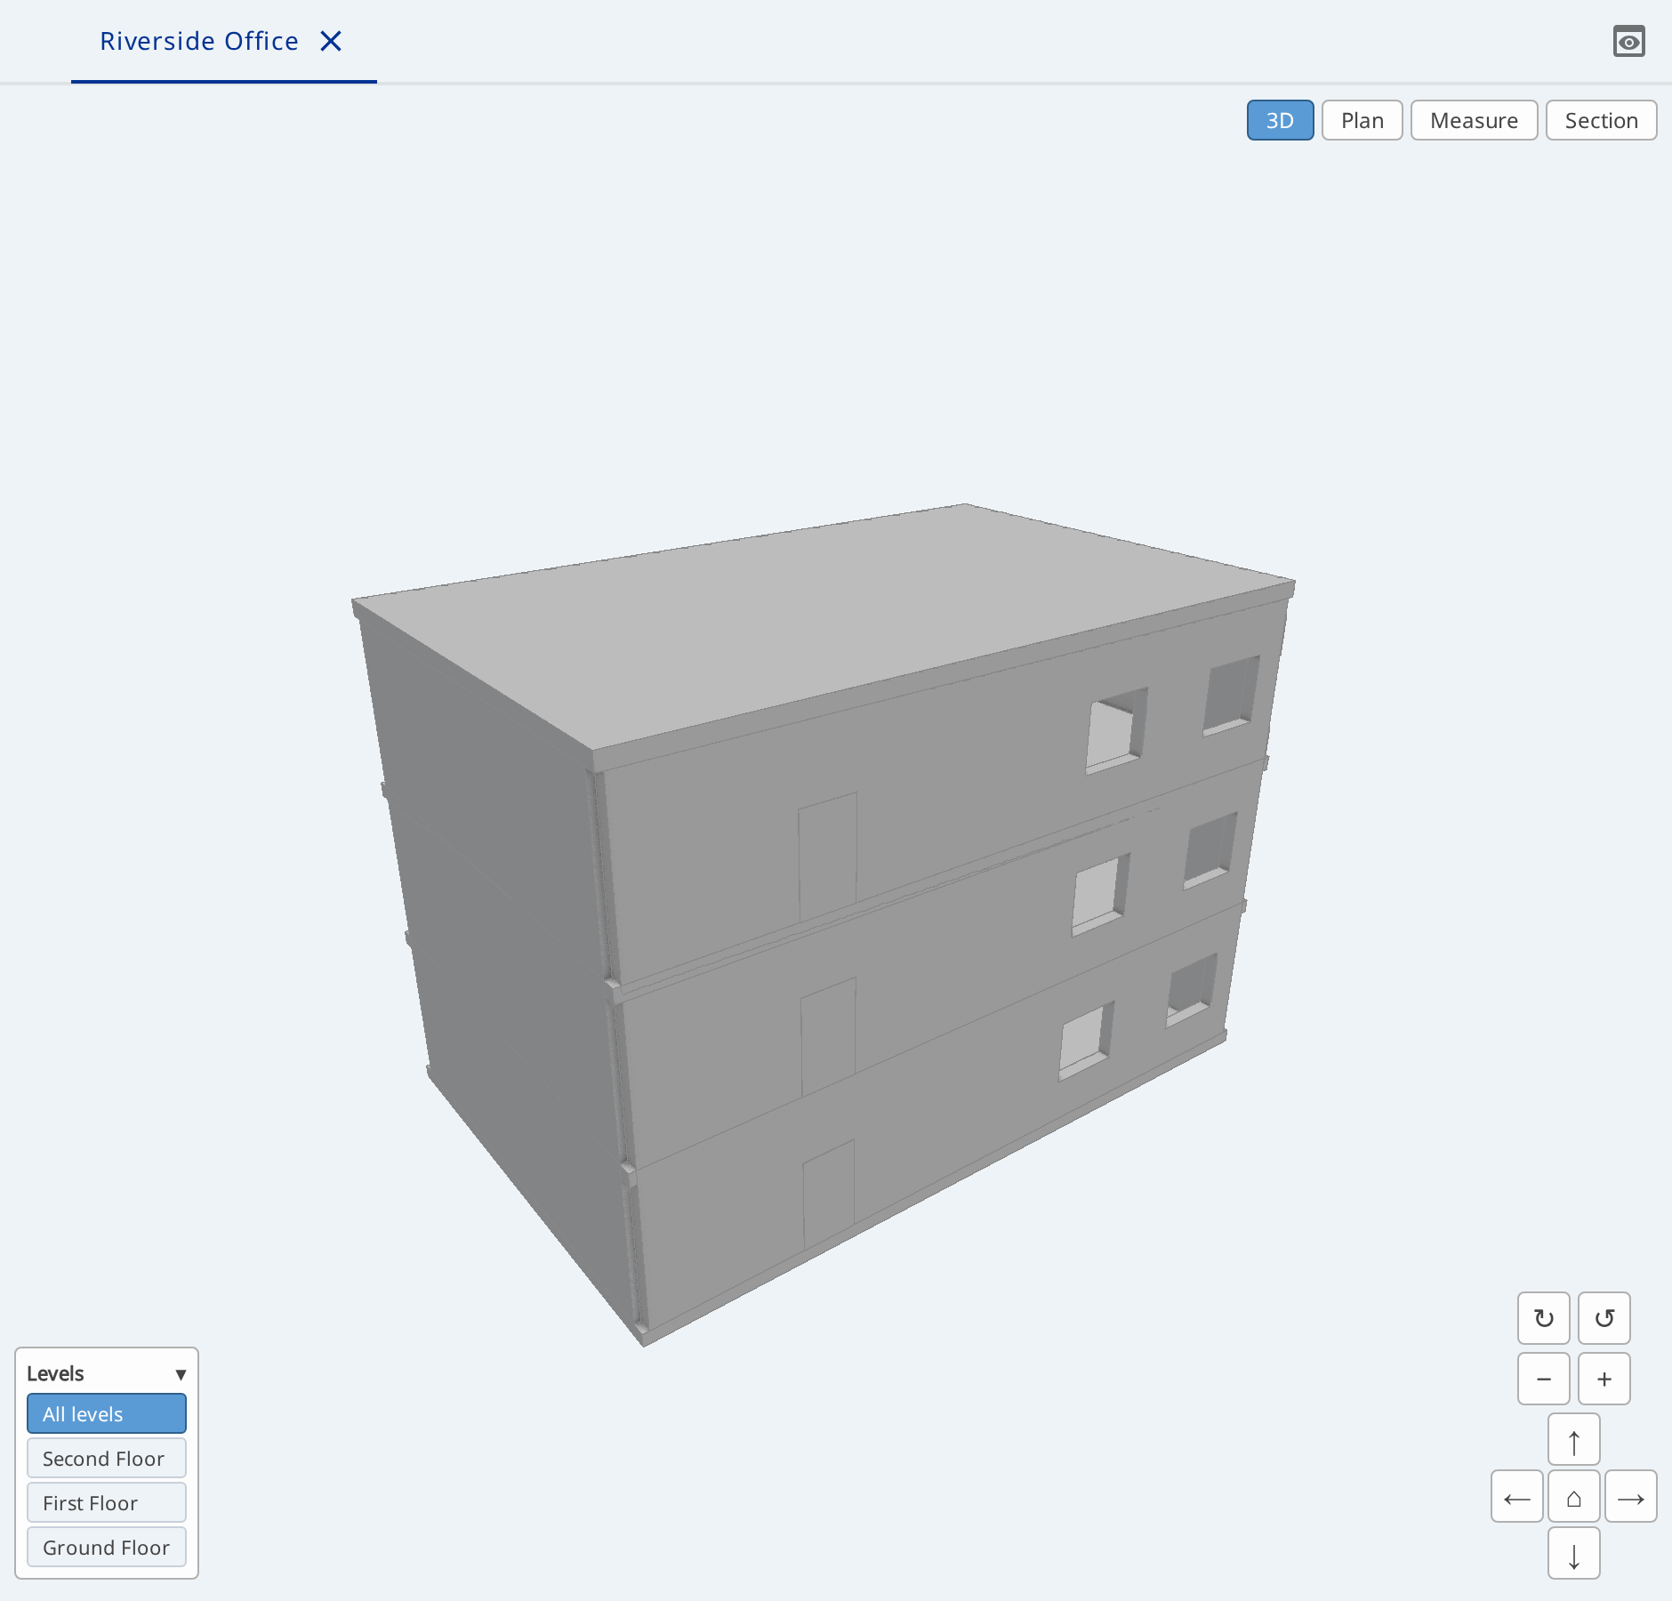Pan the view up with arrow
Image resolution: width=1672 pixels, height=1601 pixels.
click(x=1573, y=1439)
